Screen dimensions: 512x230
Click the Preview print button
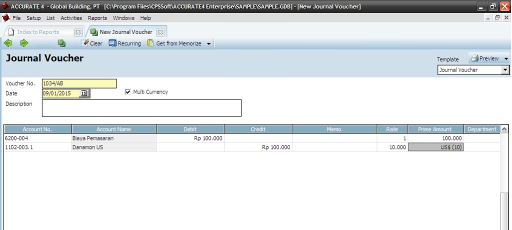pos(485,58)
